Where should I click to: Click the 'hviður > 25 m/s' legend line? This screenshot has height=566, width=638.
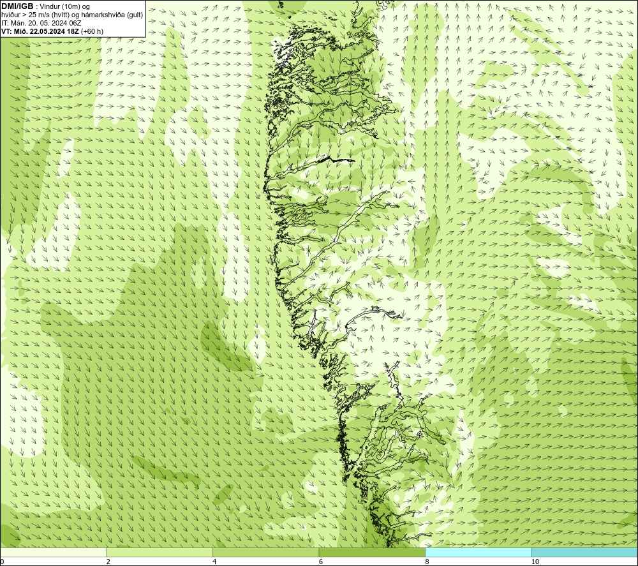click(72, 15)
